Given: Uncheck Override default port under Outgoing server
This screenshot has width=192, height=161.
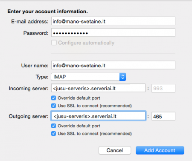Looking at the screenshot, I should [54, 126].
